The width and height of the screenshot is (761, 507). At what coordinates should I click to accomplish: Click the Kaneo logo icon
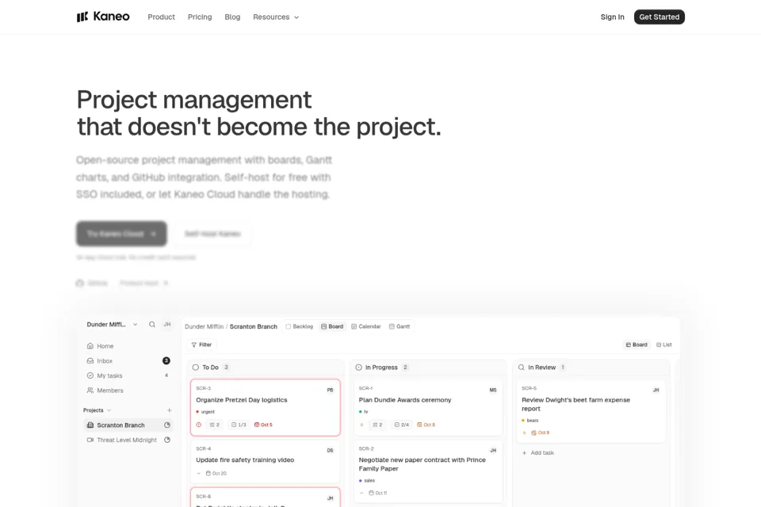(x=82, y=17)
